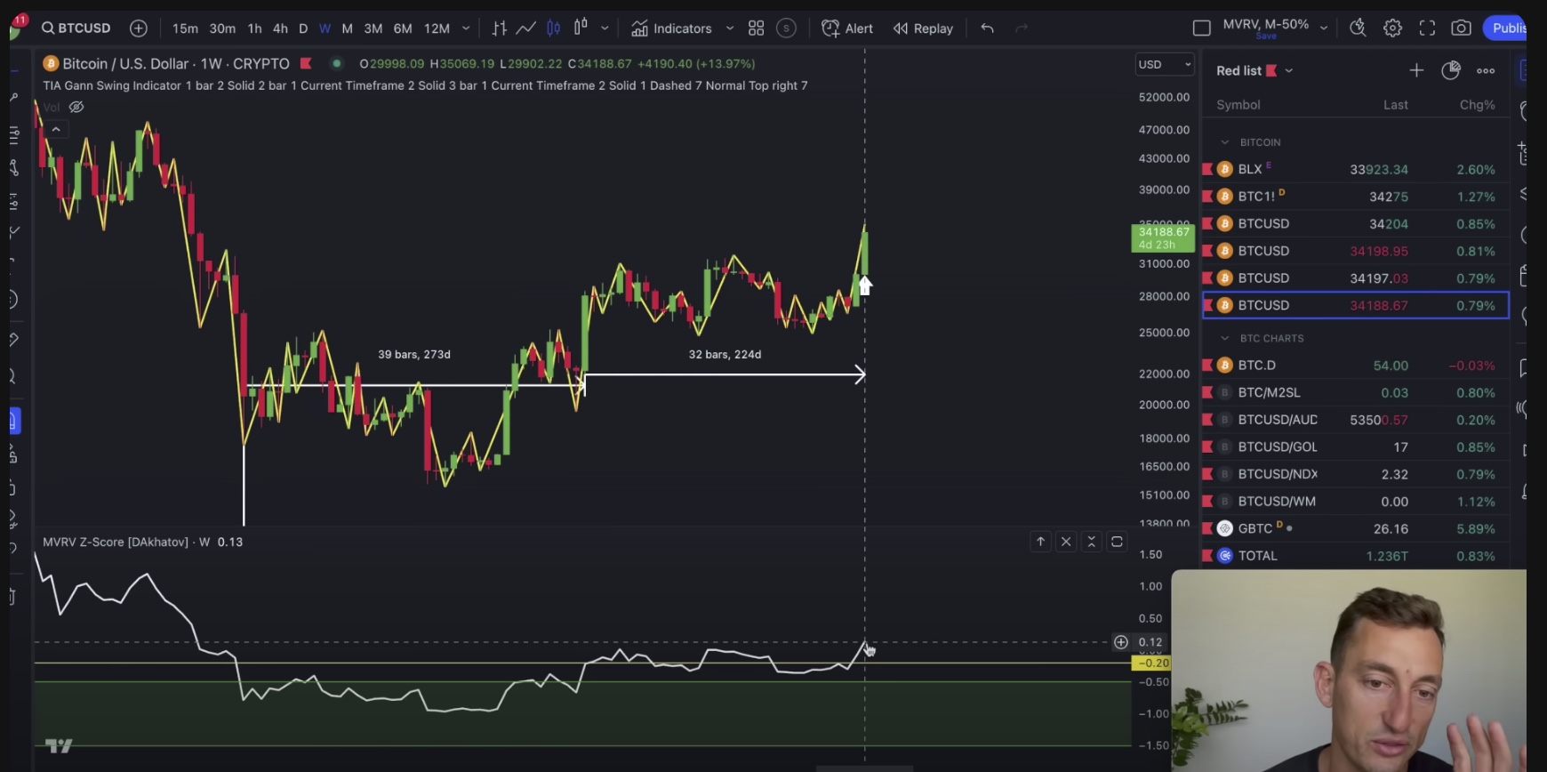Toggle the red flag on the BTC/M2SL row
The height and width of the screenshot is (772, 1547).
[x=1207, y=392]
